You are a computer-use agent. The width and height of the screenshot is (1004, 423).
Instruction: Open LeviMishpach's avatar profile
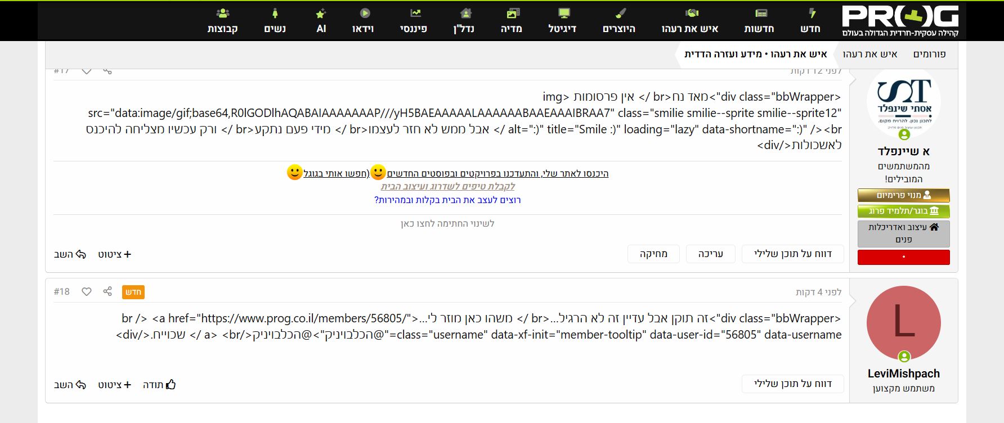[x=903, y=323]
